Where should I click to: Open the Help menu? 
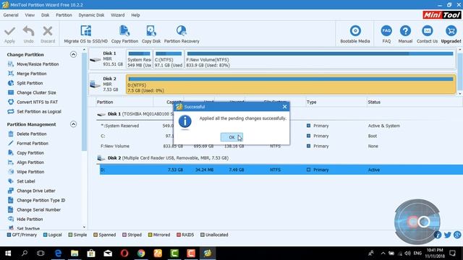pos(135,15)
